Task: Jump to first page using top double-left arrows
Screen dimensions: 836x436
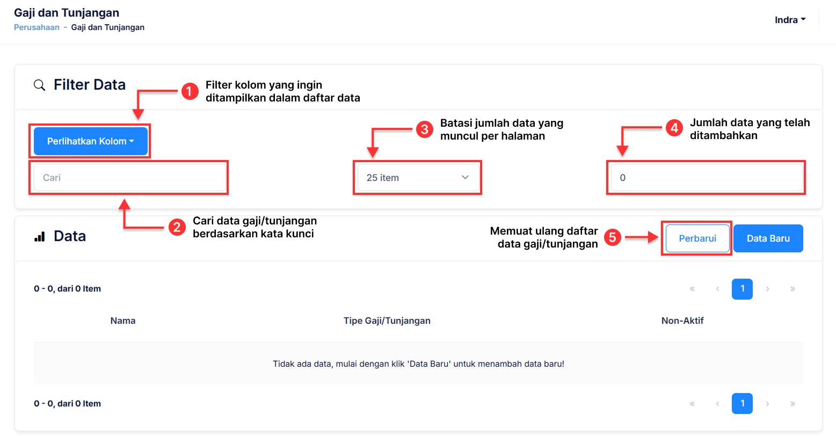Action: (x=692, y=289)
